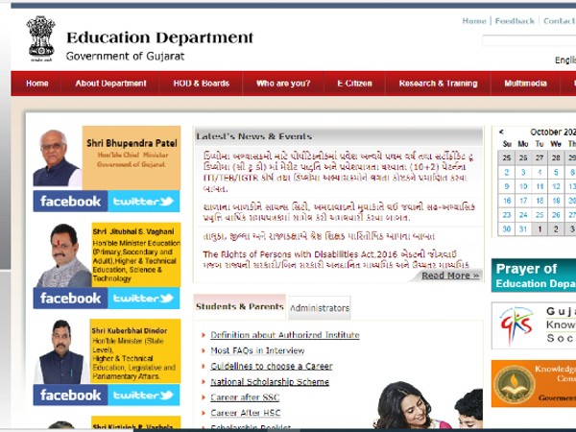Viewport: 576px width, 432px height.
Task: Click Kuberbhai Dindor's Twitter button
Action: point(143,395)
